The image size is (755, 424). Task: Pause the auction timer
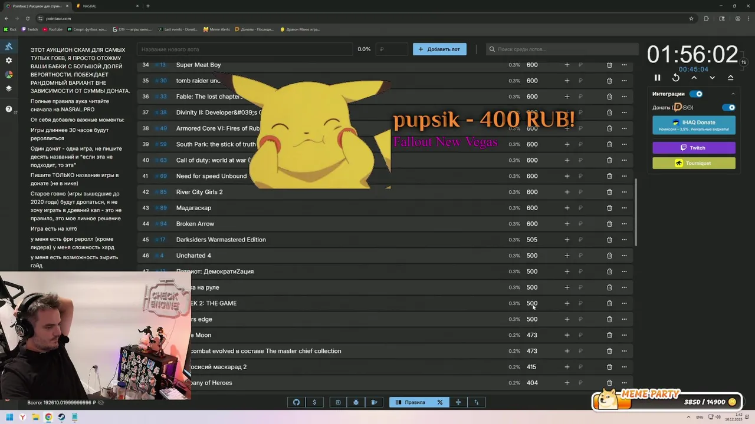(657, 78)
